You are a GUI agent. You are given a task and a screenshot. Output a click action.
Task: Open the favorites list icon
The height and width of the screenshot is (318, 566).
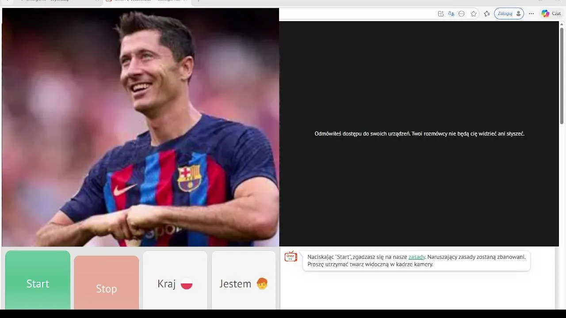click(487, 14)
